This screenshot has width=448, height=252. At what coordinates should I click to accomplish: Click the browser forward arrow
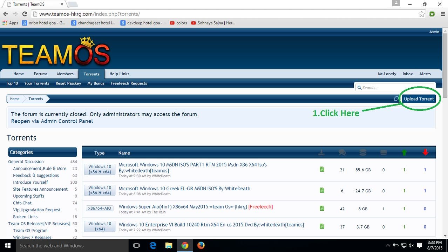tap(15, 14)
